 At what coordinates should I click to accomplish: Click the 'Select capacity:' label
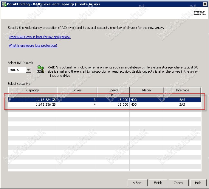tap(19, 84)
